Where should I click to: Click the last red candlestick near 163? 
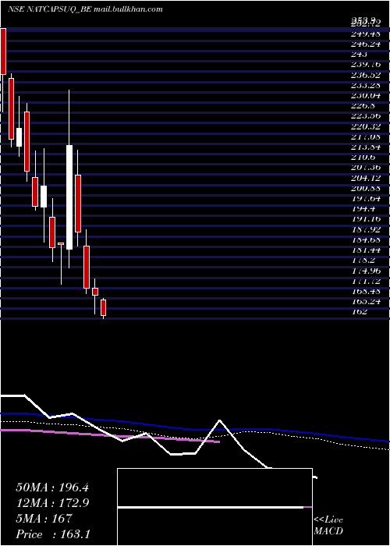(x=103, y=307)
